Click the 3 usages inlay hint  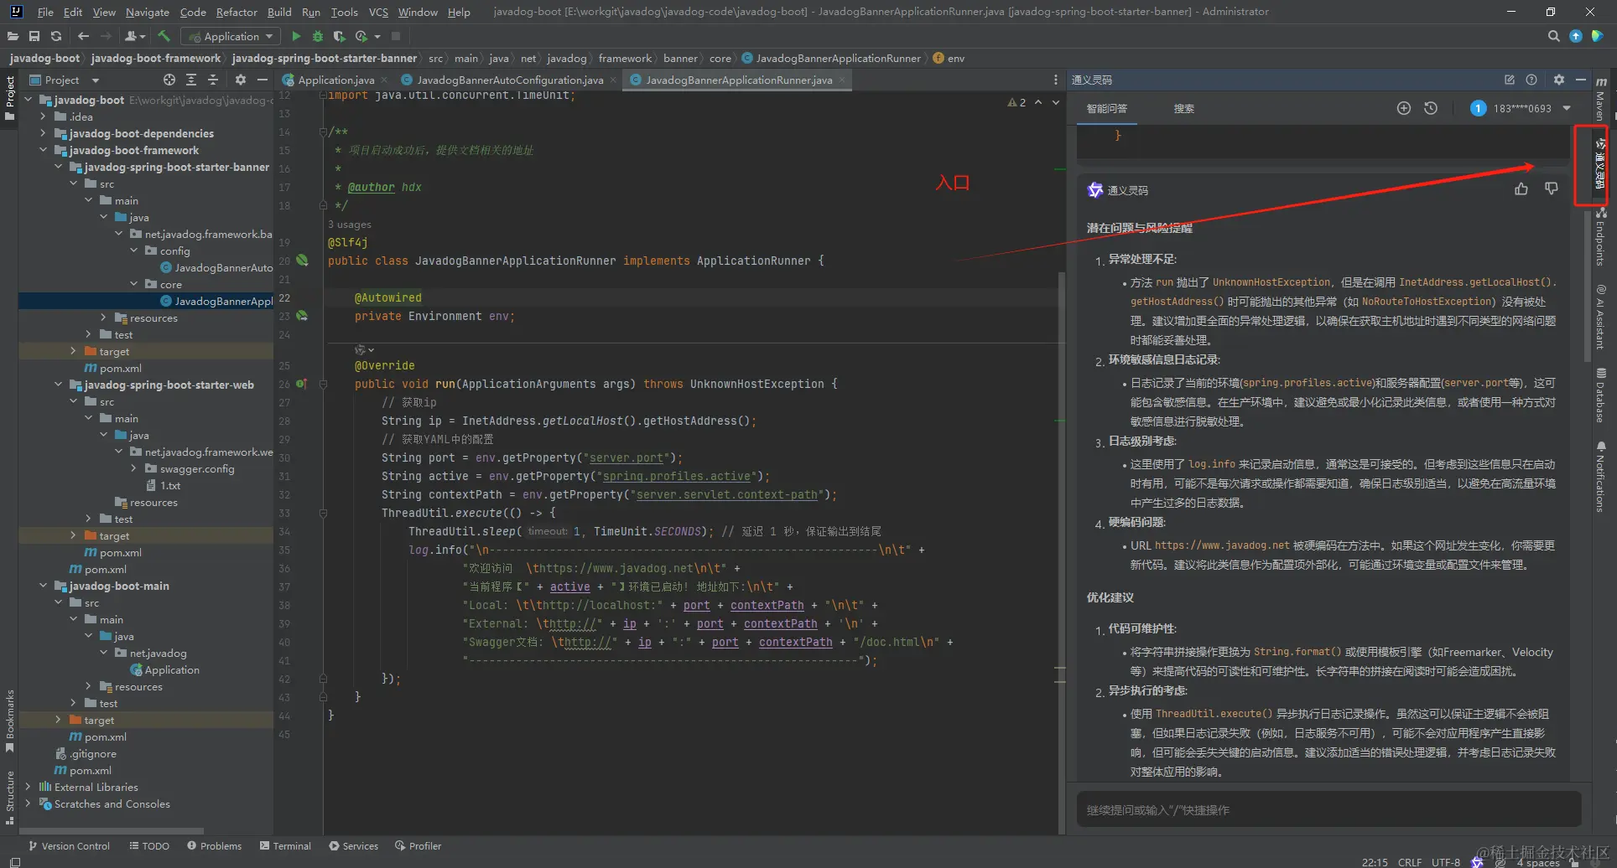(350, 225)
